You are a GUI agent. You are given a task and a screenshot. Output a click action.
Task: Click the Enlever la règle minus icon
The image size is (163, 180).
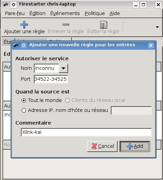tap(66, 25)
